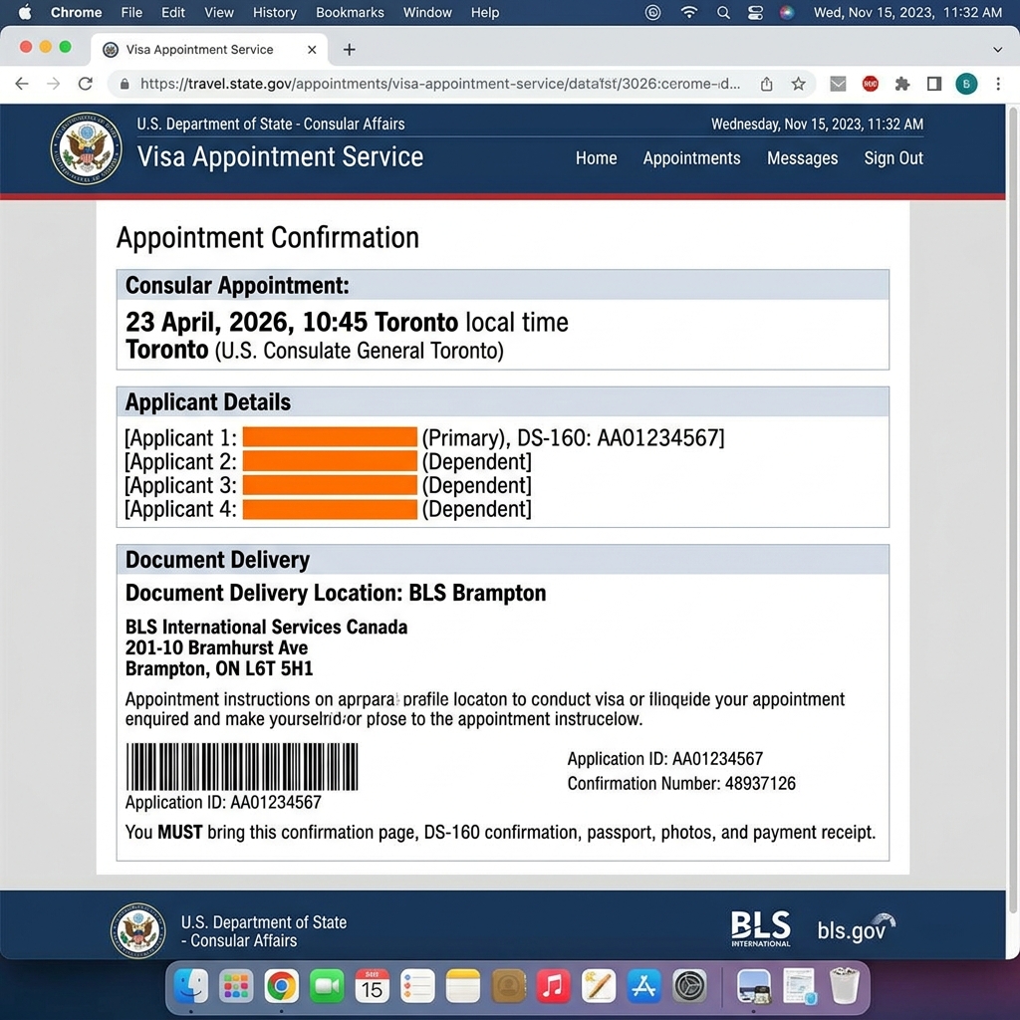1020x1020 pixels.
Task: Open App Store from the Dock
Action: 644,986
